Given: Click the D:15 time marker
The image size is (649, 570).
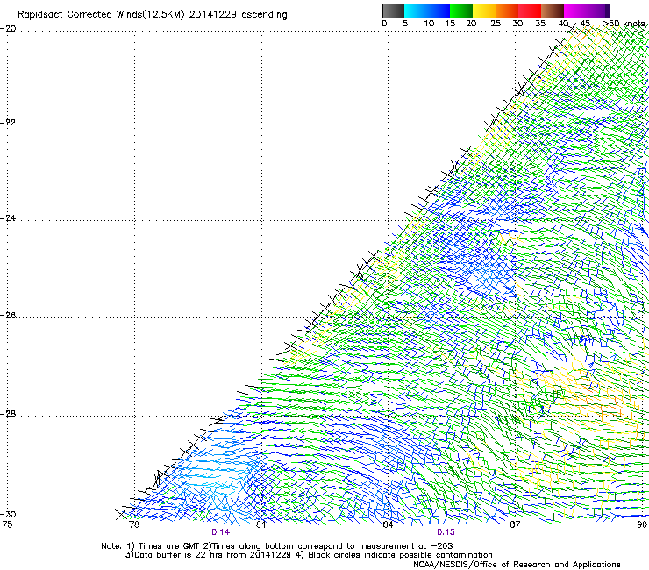Looking at the screenshot, I should [x=446, y=532].
